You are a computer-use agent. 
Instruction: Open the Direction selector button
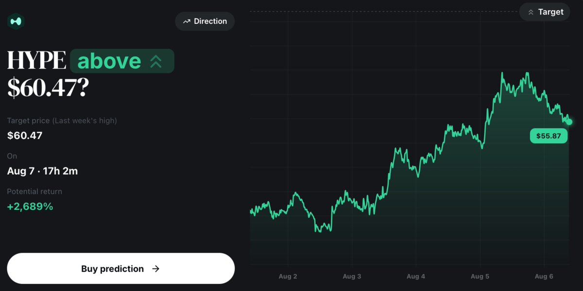coord(205,21)
